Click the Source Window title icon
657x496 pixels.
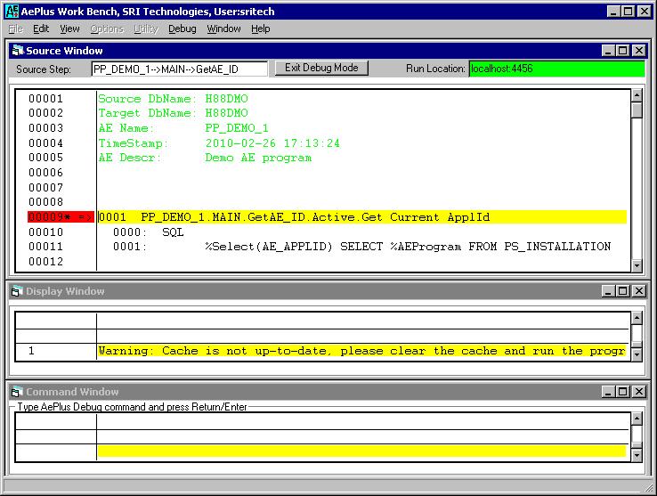[x=17, y=51]
